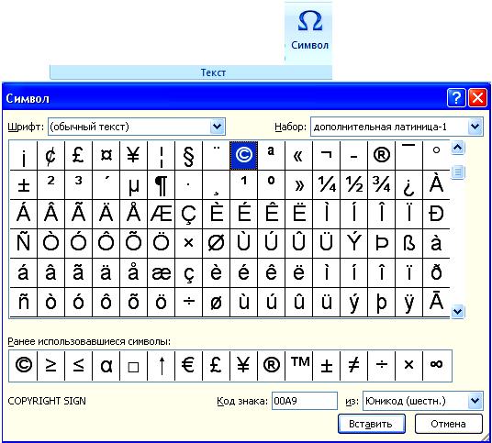Select the Ð capital eth symbol

coord(436,214)
